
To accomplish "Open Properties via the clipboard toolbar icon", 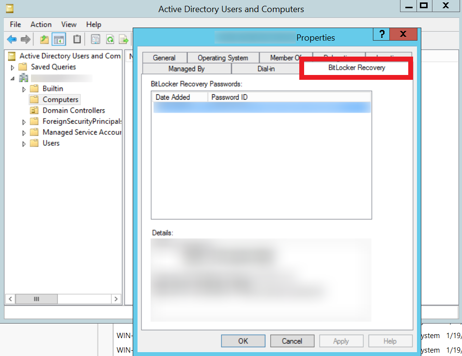I will click(x=77, y=39).
